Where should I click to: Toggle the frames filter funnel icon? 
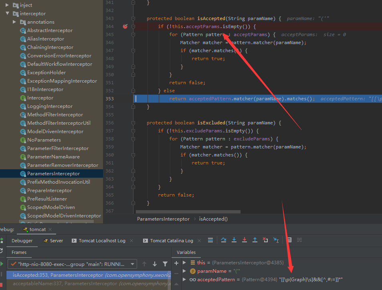tap(165, 264)
